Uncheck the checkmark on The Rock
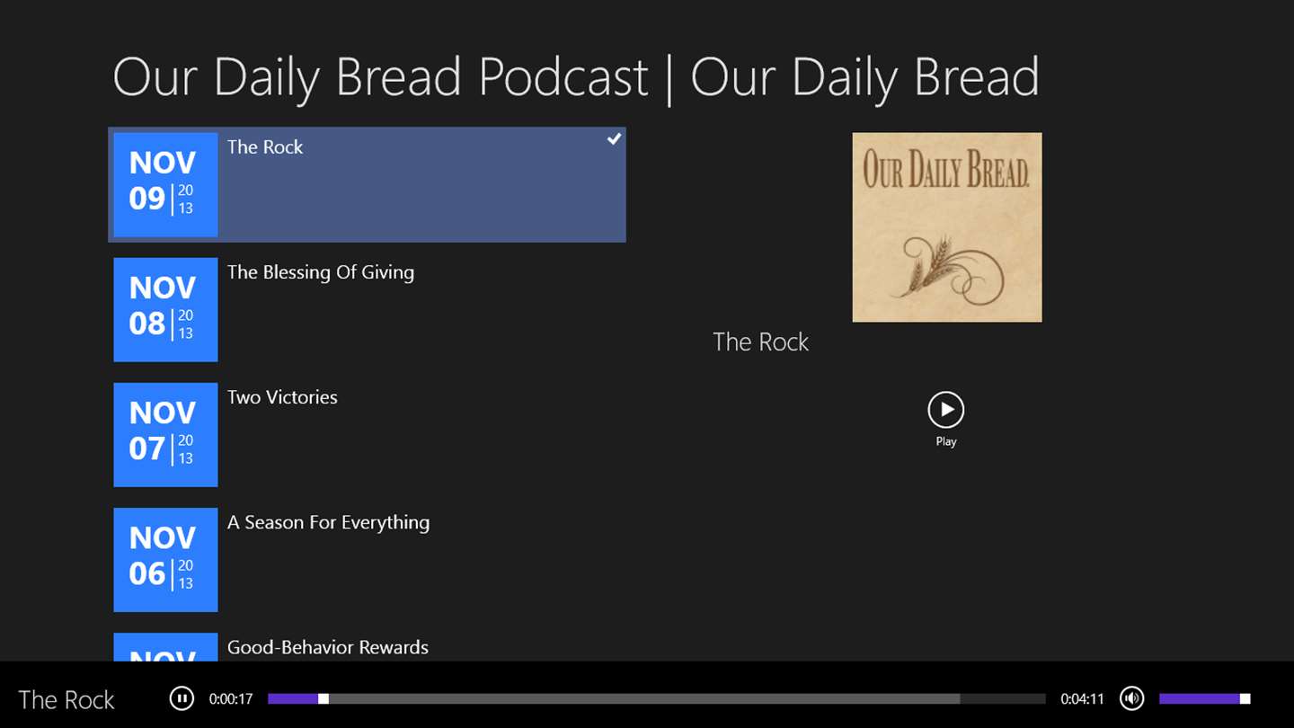 (x=614, y=138)
